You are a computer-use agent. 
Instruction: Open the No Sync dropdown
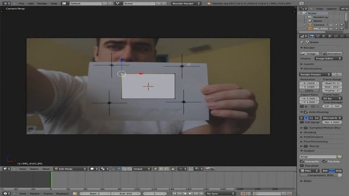[x=220, y=194]
